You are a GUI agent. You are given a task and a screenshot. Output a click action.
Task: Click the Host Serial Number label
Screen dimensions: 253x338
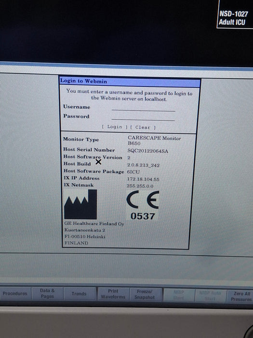(89, 149)
